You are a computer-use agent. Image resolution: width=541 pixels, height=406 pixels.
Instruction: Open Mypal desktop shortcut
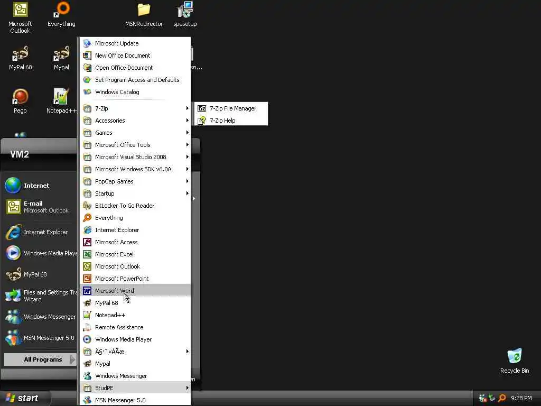tap(61, 58)
